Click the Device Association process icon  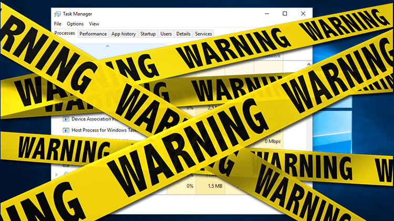66,119
